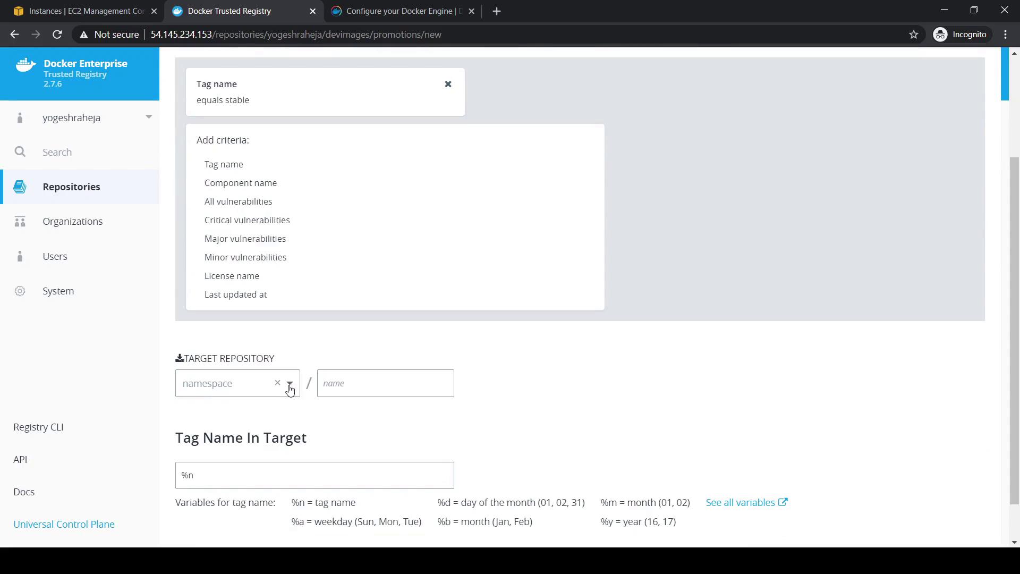Click the Organizations people icon
The width and height of the screenshot is (1020, 574).
tap(20, 222)
